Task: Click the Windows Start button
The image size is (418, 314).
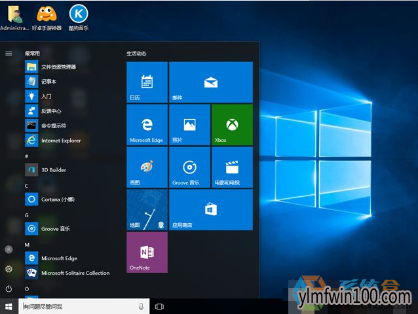Action: (9, 307)
